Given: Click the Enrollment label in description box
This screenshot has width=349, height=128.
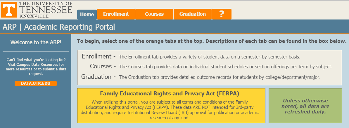Looking at the screenshot, I should tap(96, 56).
